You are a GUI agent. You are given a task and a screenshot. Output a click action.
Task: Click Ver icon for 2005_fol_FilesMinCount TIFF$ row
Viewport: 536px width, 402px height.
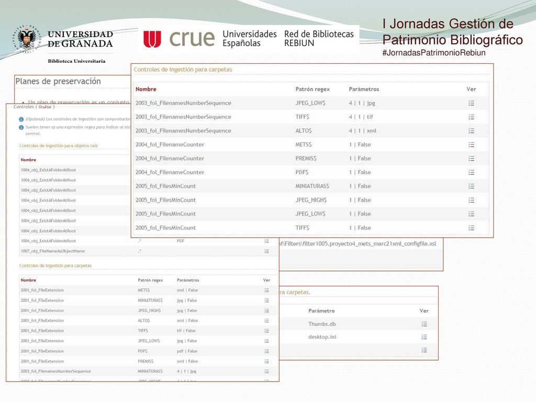471,228
